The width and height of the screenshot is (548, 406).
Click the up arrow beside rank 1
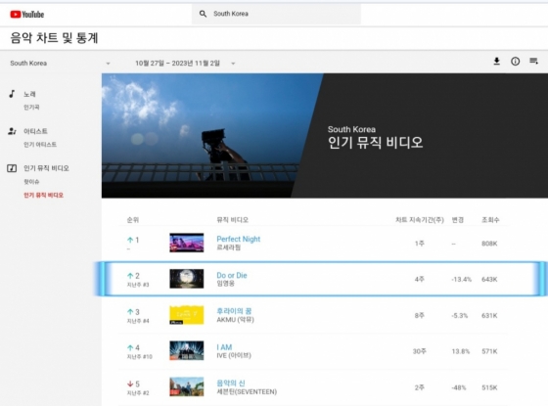[x=130, y=240]
